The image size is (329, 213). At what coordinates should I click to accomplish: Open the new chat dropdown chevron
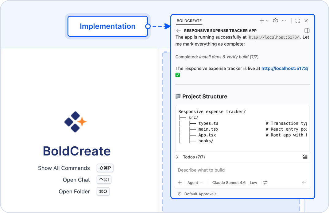(x=267, y=21)
